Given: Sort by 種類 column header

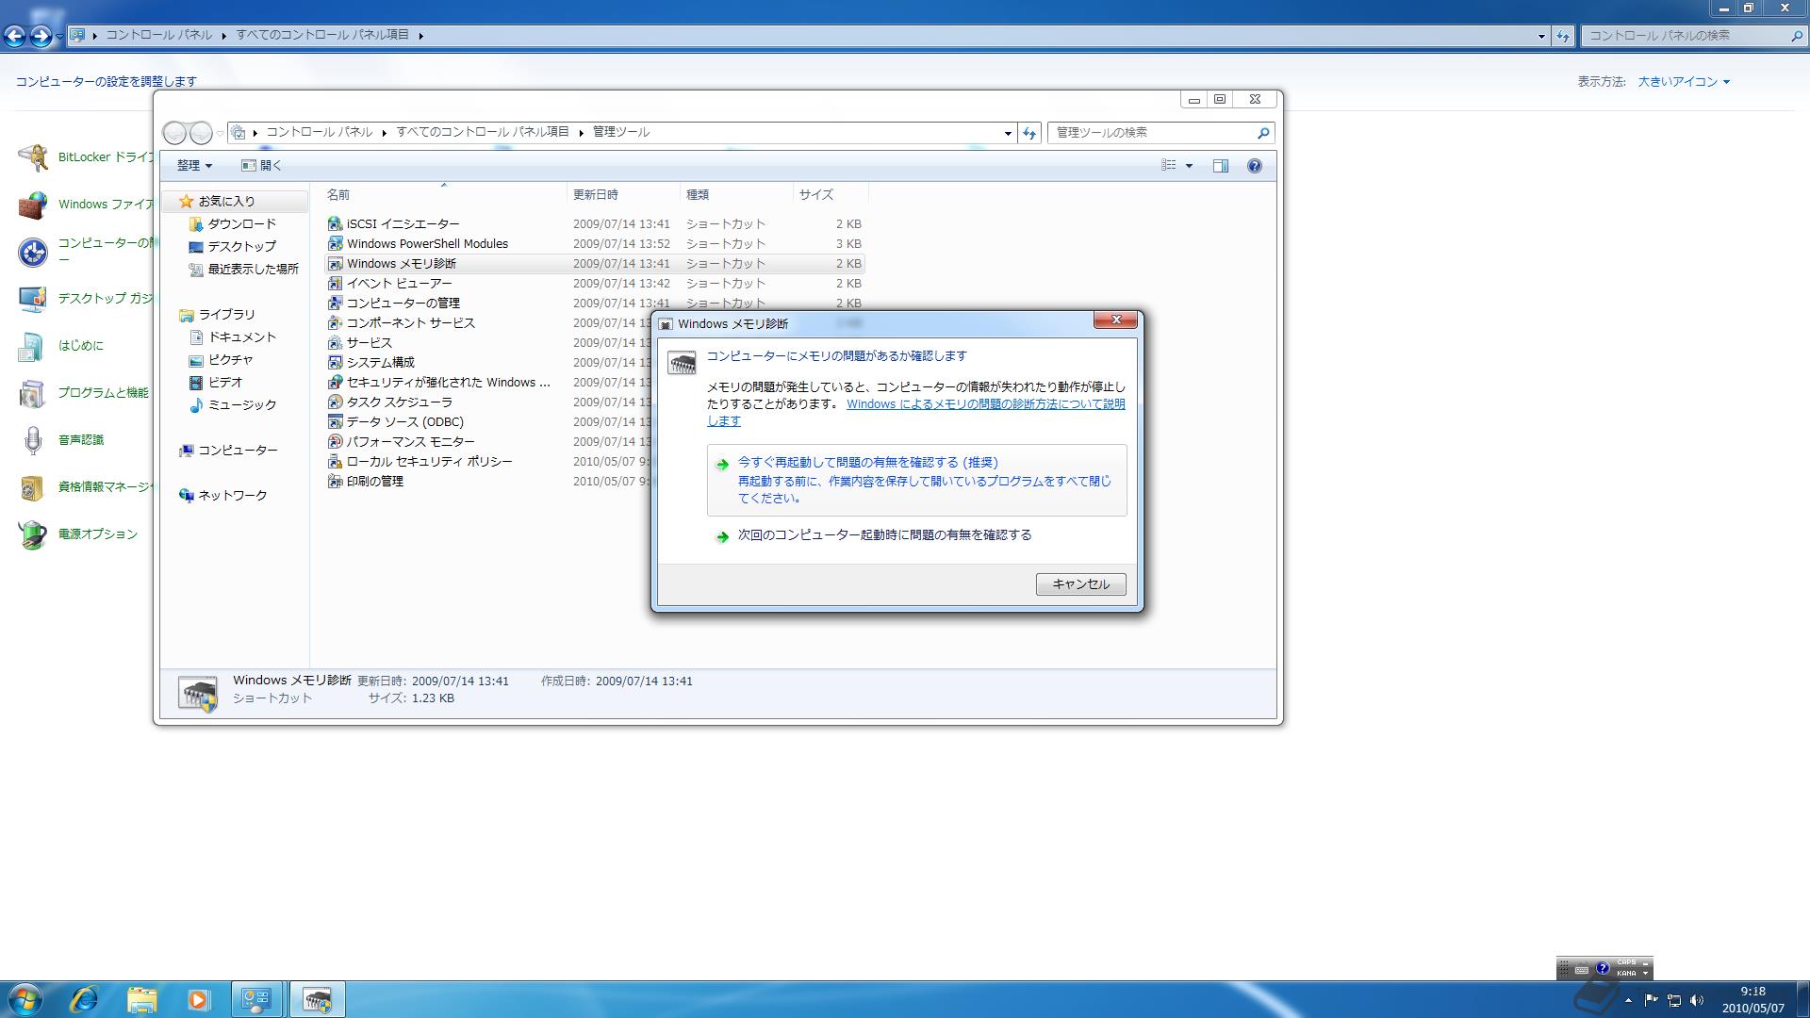Looking at the screenshot, I should pyautogui.click(x=736, y=195).
